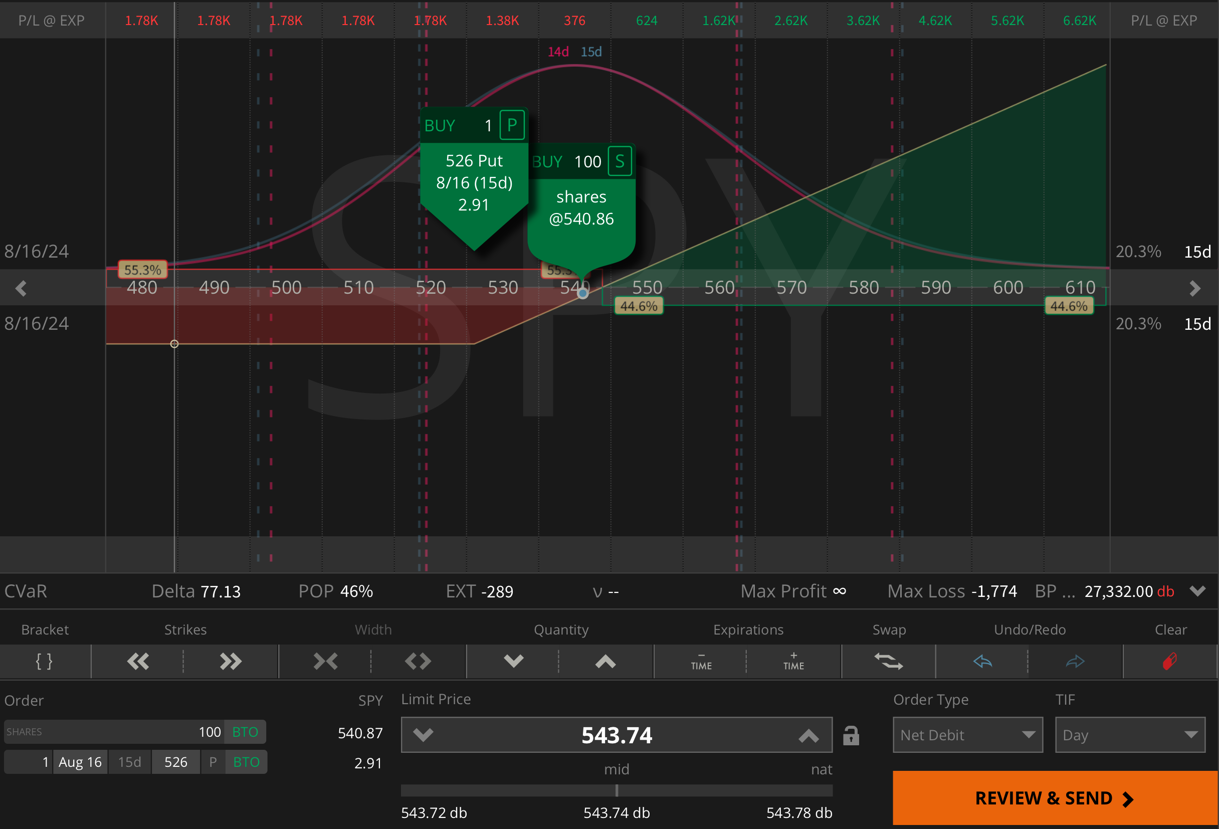Undo the last order change
The width and height of the screenshot is (1219, 829).
pyautogui.click(x=982, y=662)
